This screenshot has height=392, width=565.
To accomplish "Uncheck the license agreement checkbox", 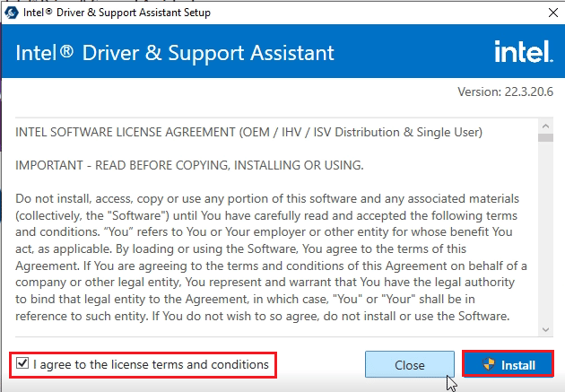I will point(22,362).
